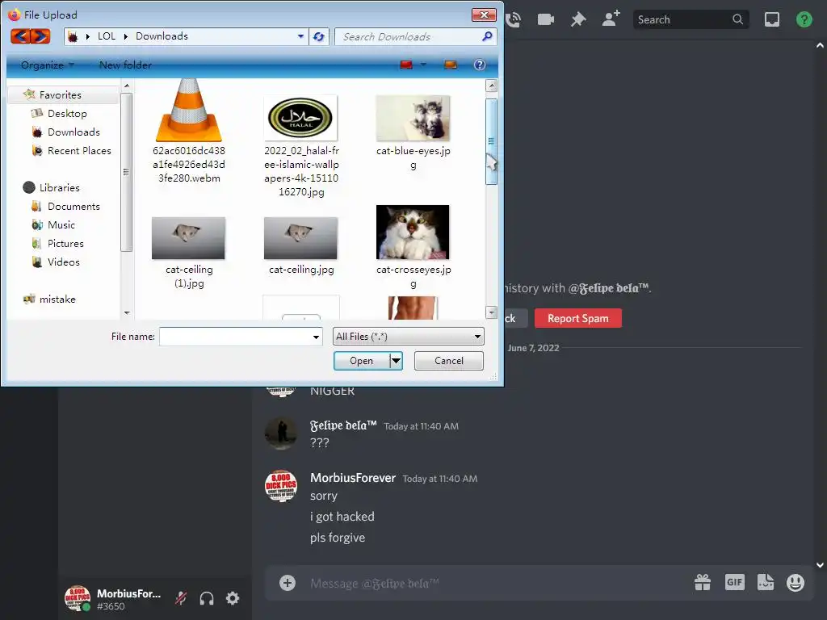Screen dimensions: 827x620
Task: Change the view icon in File Upload
Action: 405,65
